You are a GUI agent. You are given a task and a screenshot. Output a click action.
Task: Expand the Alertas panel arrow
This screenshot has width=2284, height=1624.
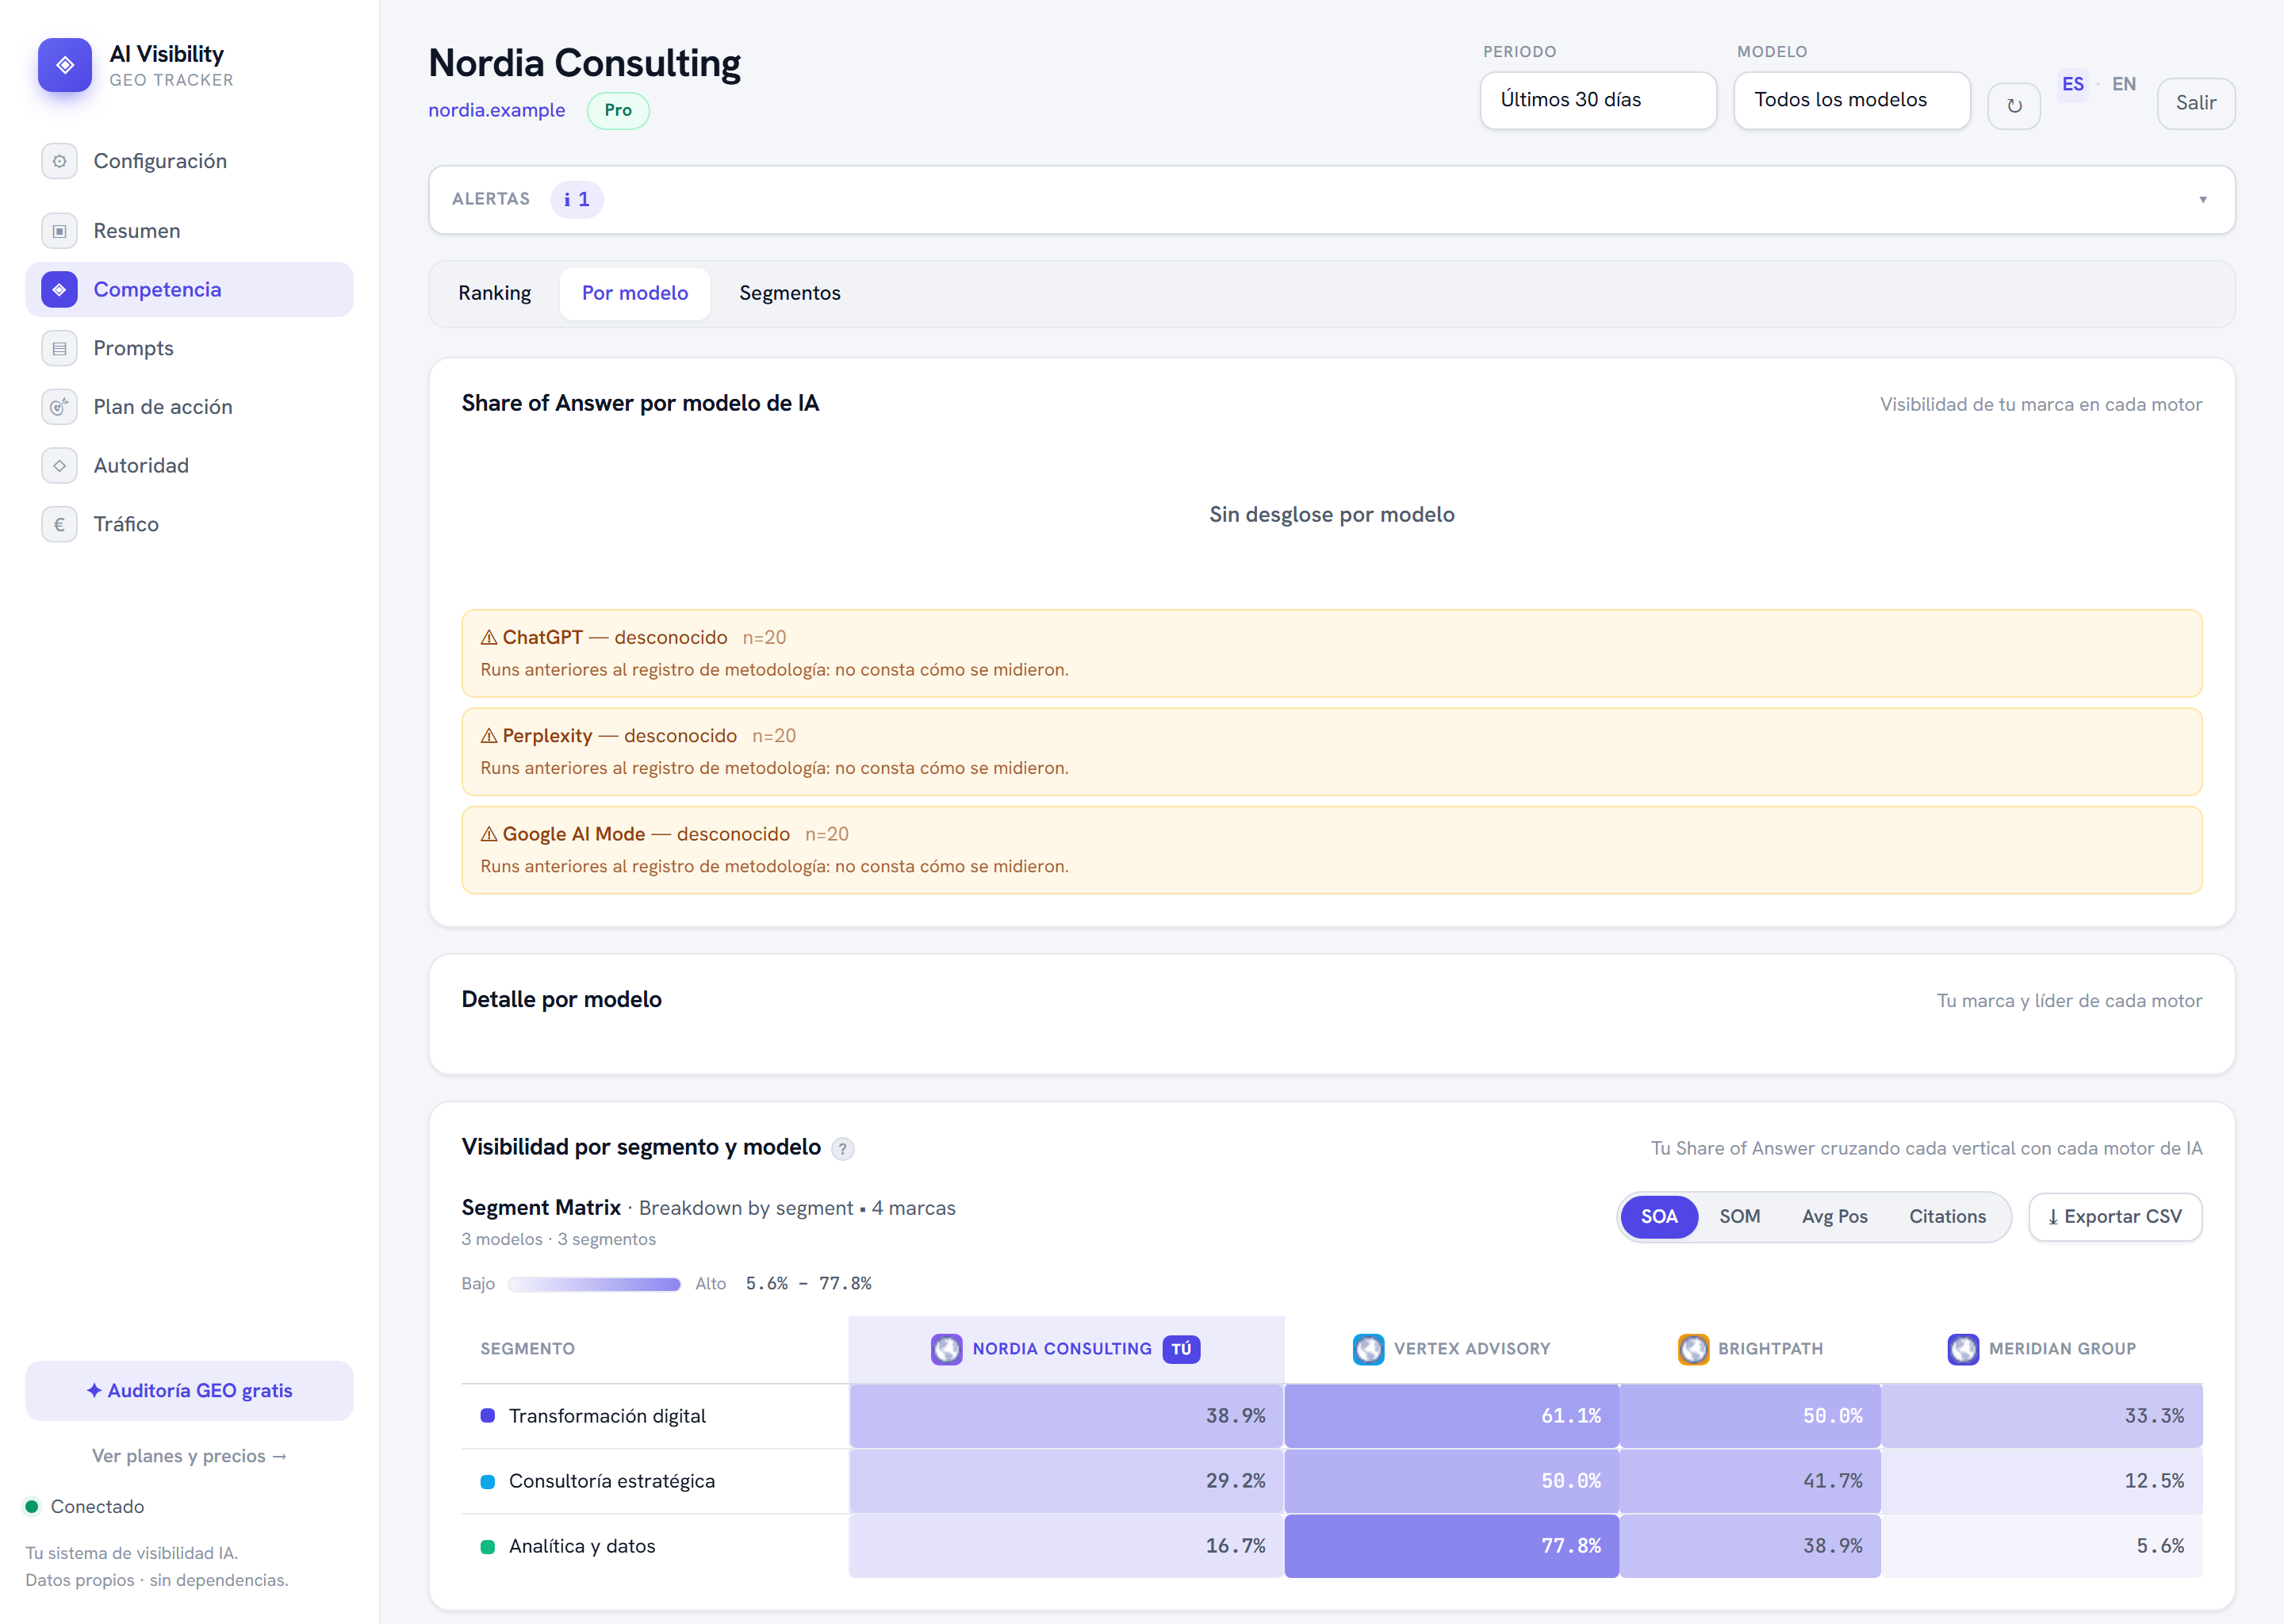tap(2203, 200)
